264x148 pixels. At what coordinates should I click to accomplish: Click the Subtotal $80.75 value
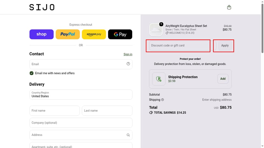pos(227,95)
